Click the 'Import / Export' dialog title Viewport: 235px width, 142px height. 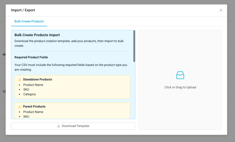[x=23, y=10]
